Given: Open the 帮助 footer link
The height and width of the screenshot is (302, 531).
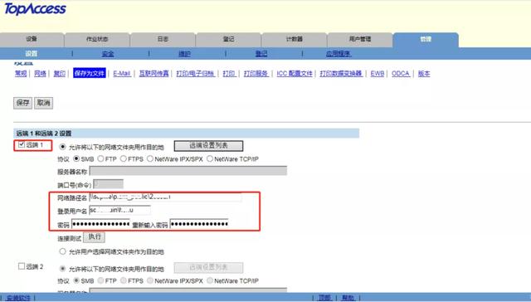Looking at the screenshot, I should [x=348, y=298].
